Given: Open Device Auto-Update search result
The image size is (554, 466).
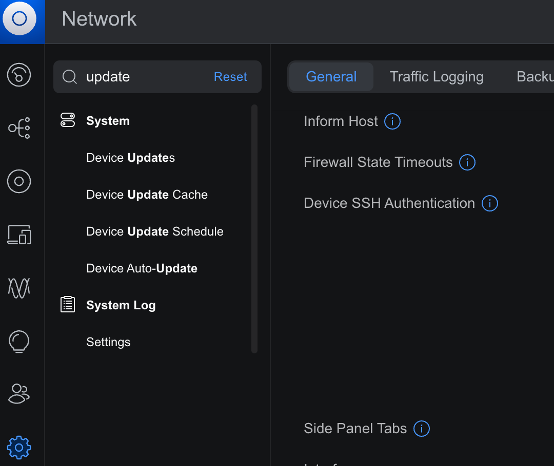Looking at the screenshot, I should point(142,268).
